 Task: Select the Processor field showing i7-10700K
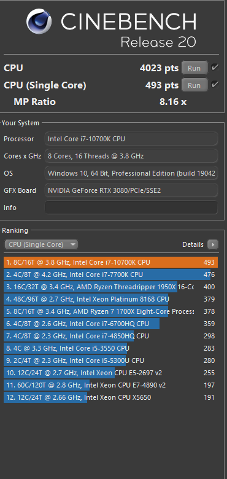pyautogui.click(x=131, y=139)
